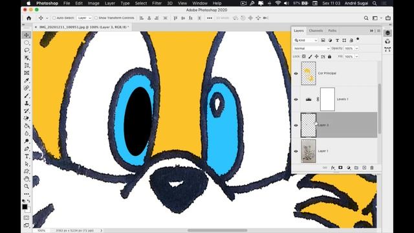Screen dimensions: 414x233
Task: Click Add layer style fx button
Action: click(333, 168)
